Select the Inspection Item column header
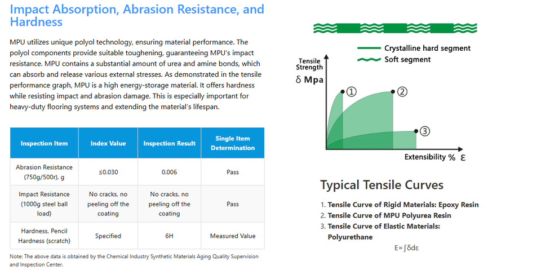This screenshot has height=274, width=541. [x=44, y=143]
